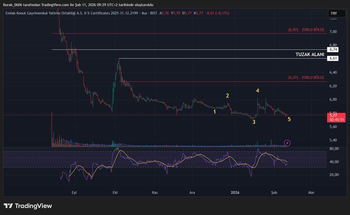Click yellow wave label 4
This screenshot has width=350, height=215.
(x=258, y=91)
